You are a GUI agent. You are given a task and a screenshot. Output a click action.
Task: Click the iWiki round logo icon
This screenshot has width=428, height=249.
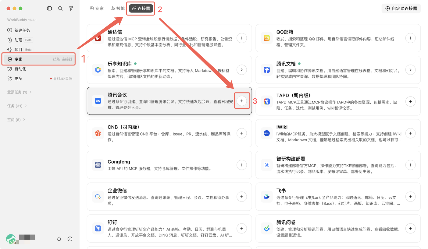[x=267, y=133]
